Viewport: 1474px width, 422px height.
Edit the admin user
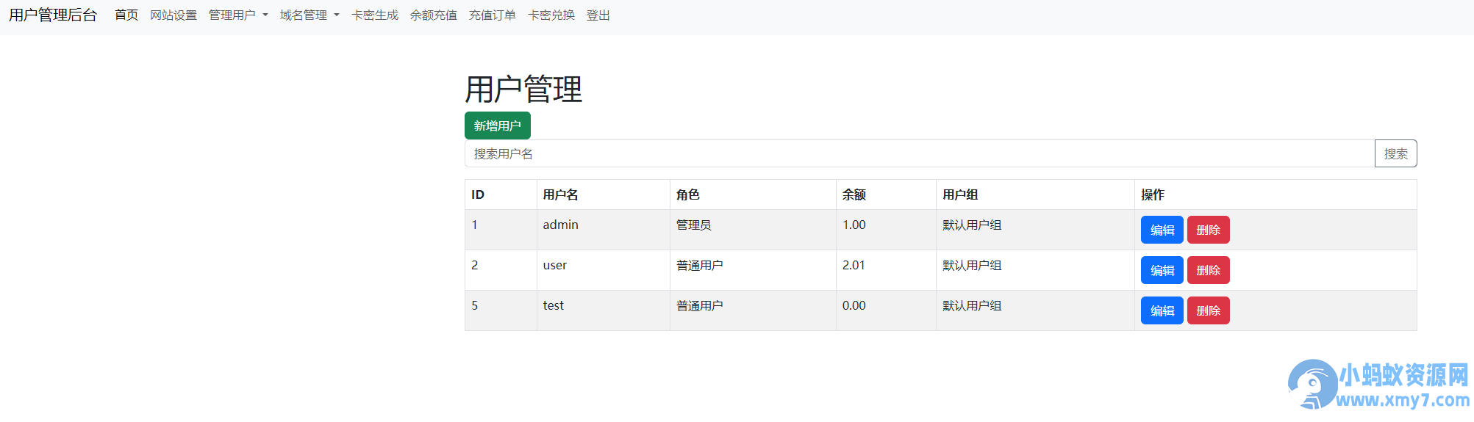tap(1162, 230)
